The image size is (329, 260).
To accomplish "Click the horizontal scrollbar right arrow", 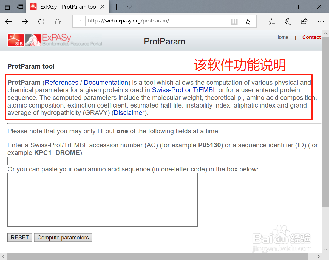I will tap(319, 256).
